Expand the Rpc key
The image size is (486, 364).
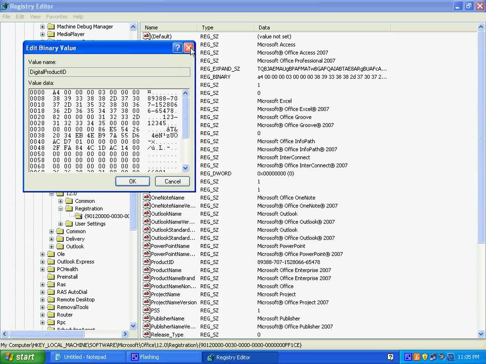43,322
